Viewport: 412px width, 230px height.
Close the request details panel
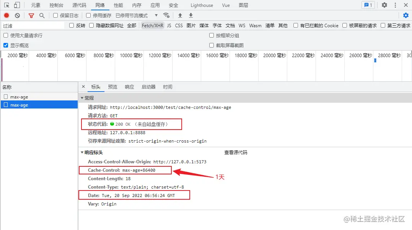coord(83,87)
